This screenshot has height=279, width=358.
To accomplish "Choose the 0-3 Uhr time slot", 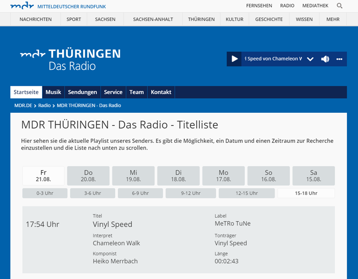I will click(45, 193).
